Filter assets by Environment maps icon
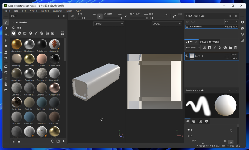249x150 pixels. pos(53,33)
